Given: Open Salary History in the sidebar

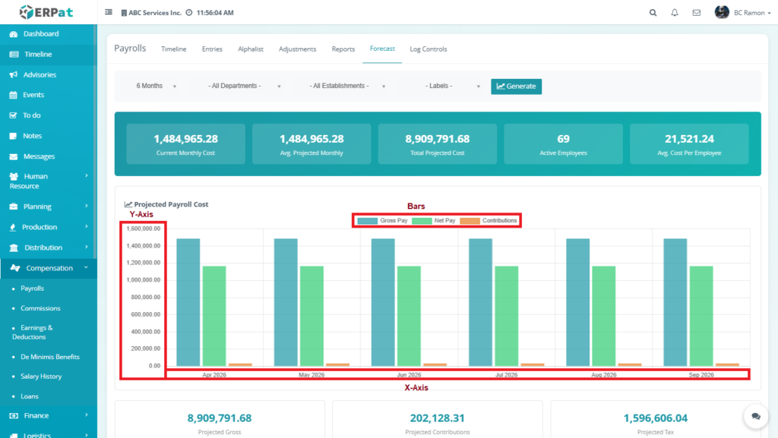Looking at the screenshot, I should 41,377.
